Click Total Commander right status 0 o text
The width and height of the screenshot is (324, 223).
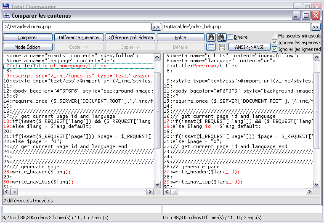[212, 218]
